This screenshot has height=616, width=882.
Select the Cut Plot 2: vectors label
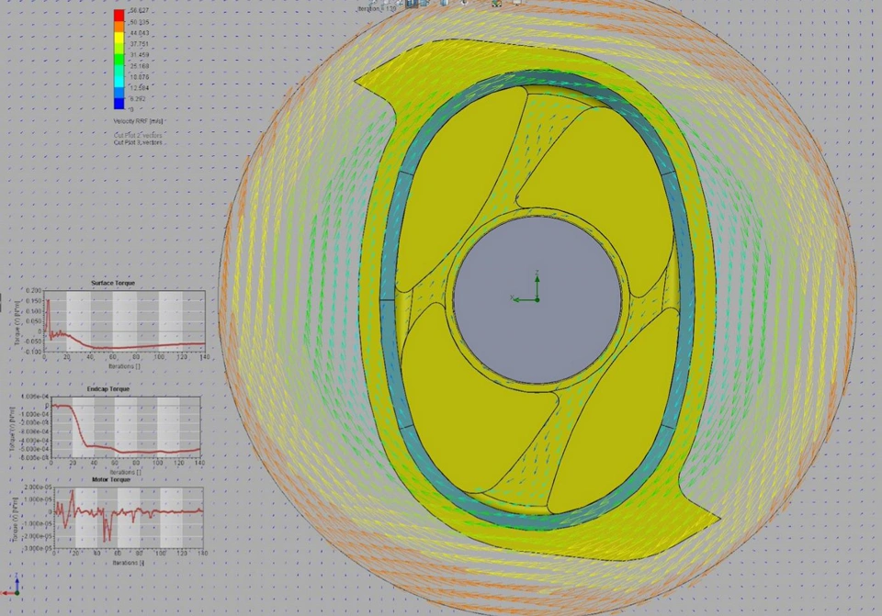[x=138, y=136]
